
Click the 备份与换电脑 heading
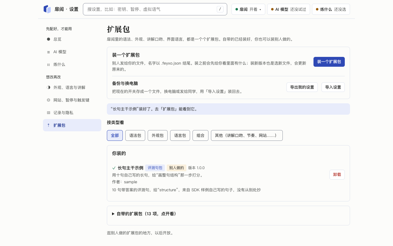coord(125,83)
